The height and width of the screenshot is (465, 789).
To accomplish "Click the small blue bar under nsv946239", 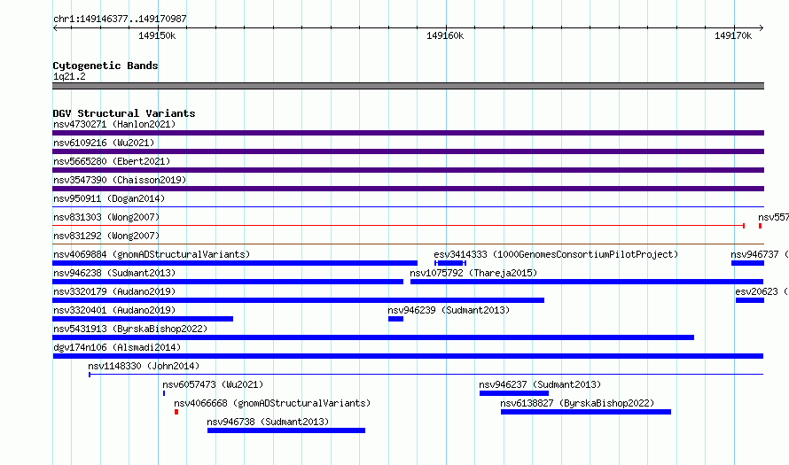I will click(395, 319).
